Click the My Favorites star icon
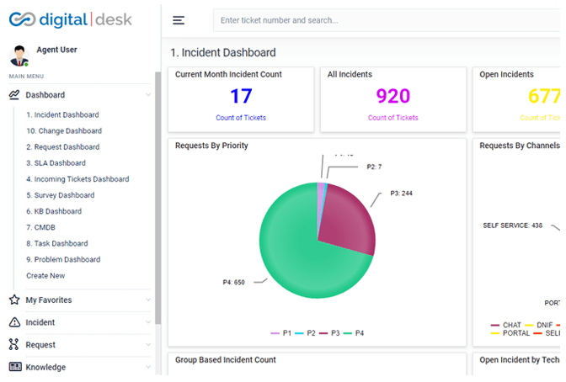Image resolution: width=566 pixels, height=382 pixels. pos(14,300)
